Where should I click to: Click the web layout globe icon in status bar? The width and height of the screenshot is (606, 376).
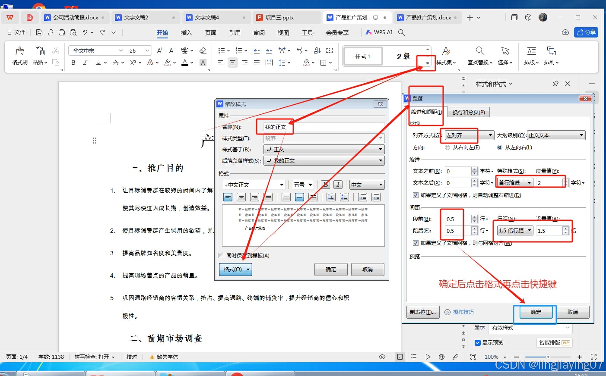(x=441, y=357)
